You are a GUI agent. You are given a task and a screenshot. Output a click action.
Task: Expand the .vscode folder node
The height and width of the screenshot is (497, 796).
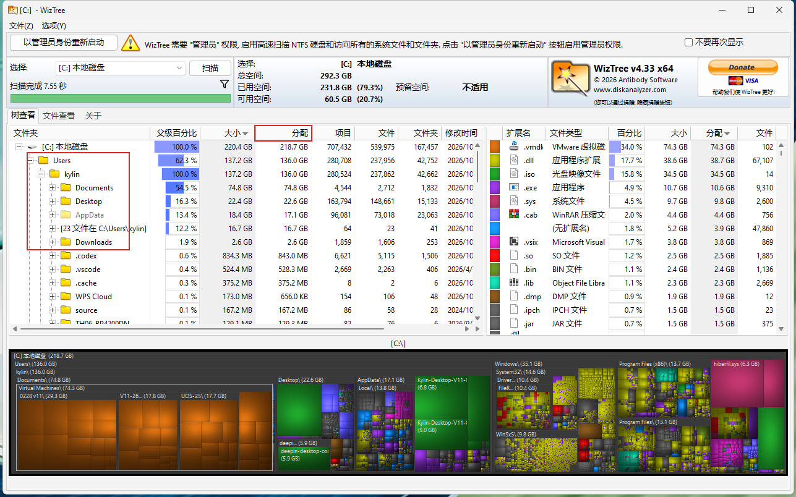click(x=53, y=270)
